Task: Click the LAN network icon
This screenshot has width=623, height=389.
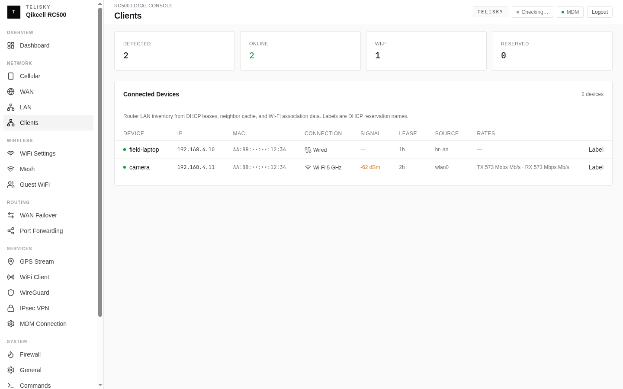Action: pos(11,107)
